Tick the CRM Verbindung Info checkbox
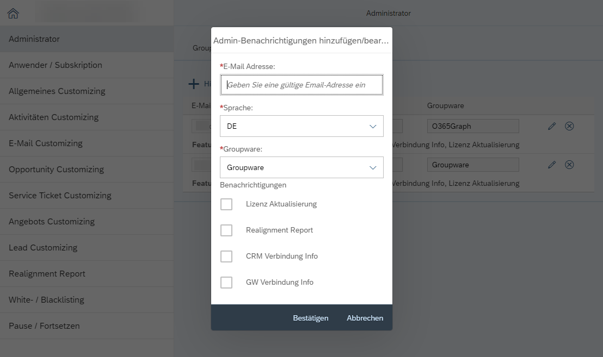This screenshot has height=357, width=603. [x=226, y=256]
